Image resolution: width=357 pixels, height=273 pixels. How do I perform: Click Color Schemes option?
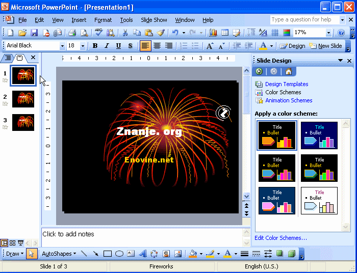coord(283,92)
